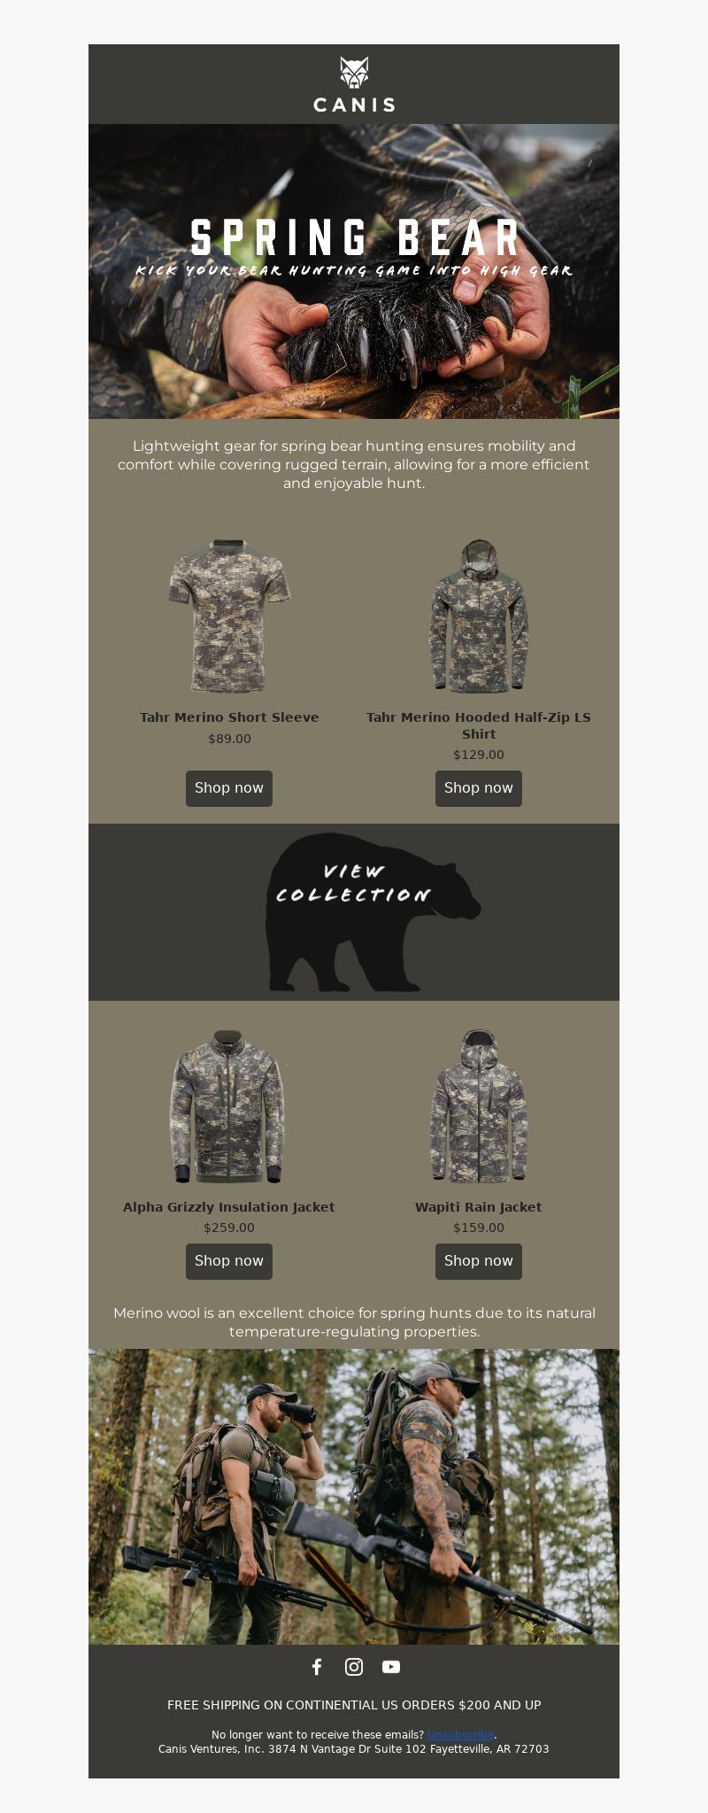Click the Spring Bear hero banner image

(354, 271)
